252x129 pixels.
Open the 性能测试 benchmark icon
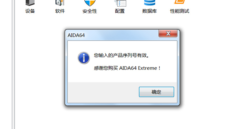180,2
